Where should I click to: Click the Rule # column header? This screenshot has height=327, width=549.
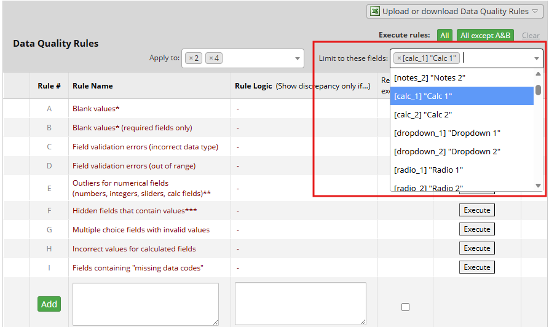[x=49, y=86]
